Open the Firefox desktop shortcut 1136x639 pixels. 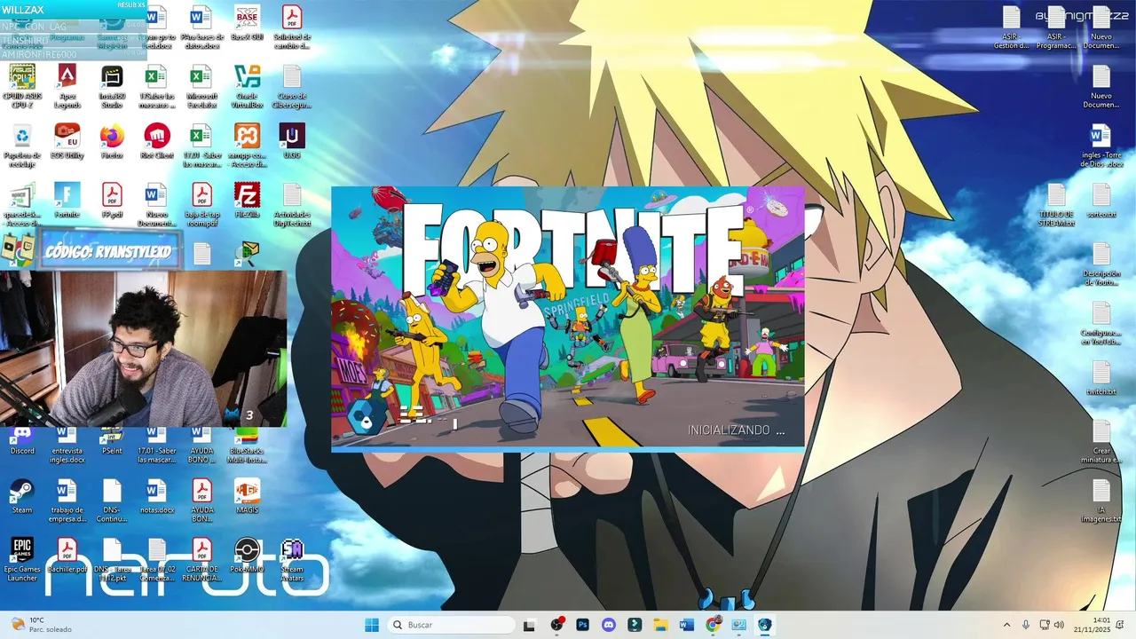112,142
